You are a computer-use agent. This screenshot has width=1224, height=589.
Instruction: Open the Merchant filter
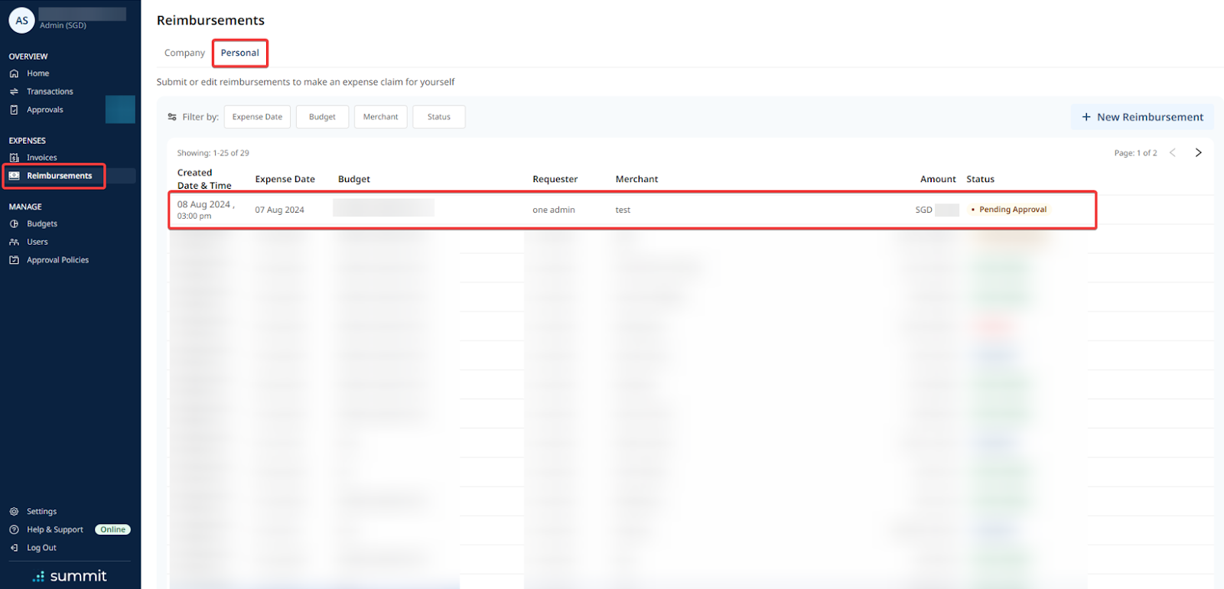(x=380, y=117)
